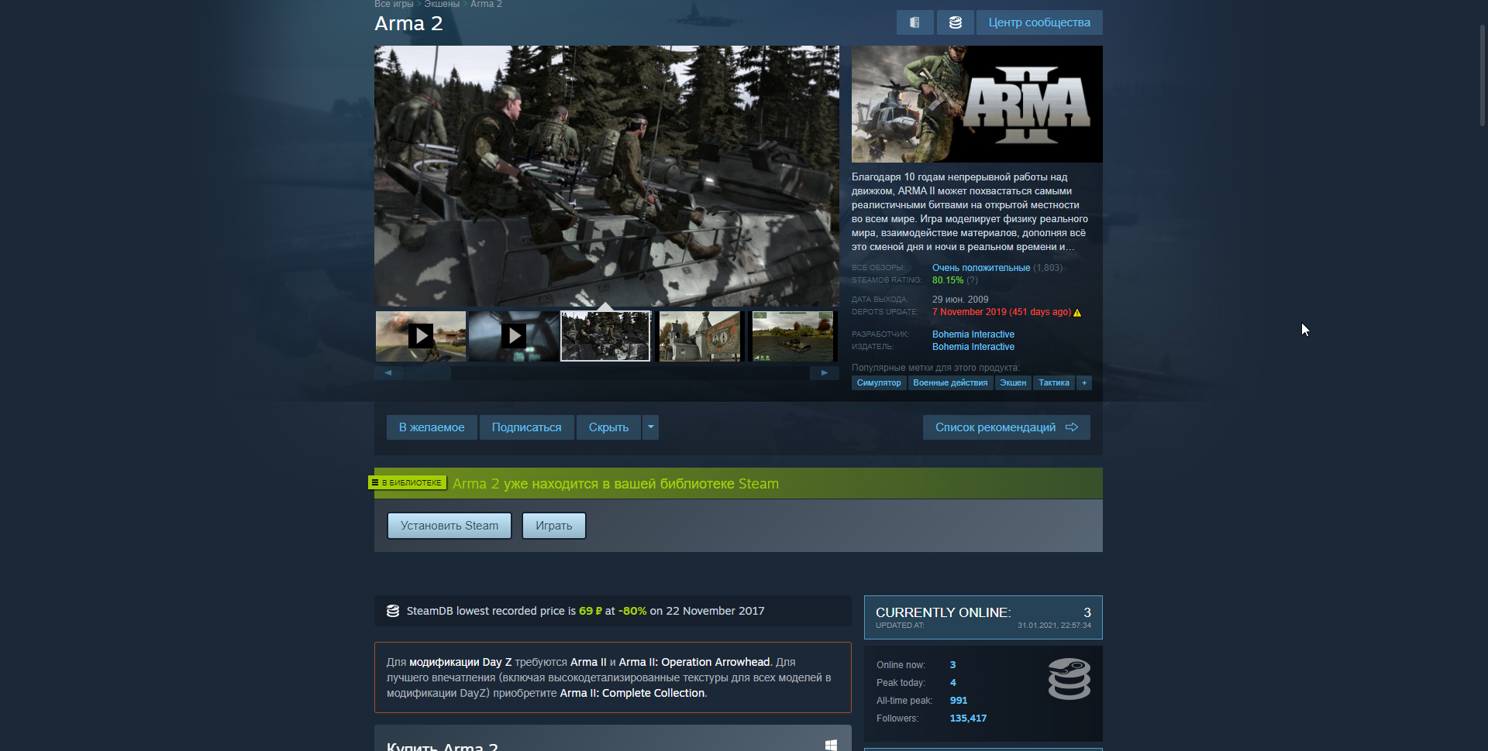Viewport: 1488px width, 751px height.
Task: Play the first trailer with the explosion
Action: point(421,336)
